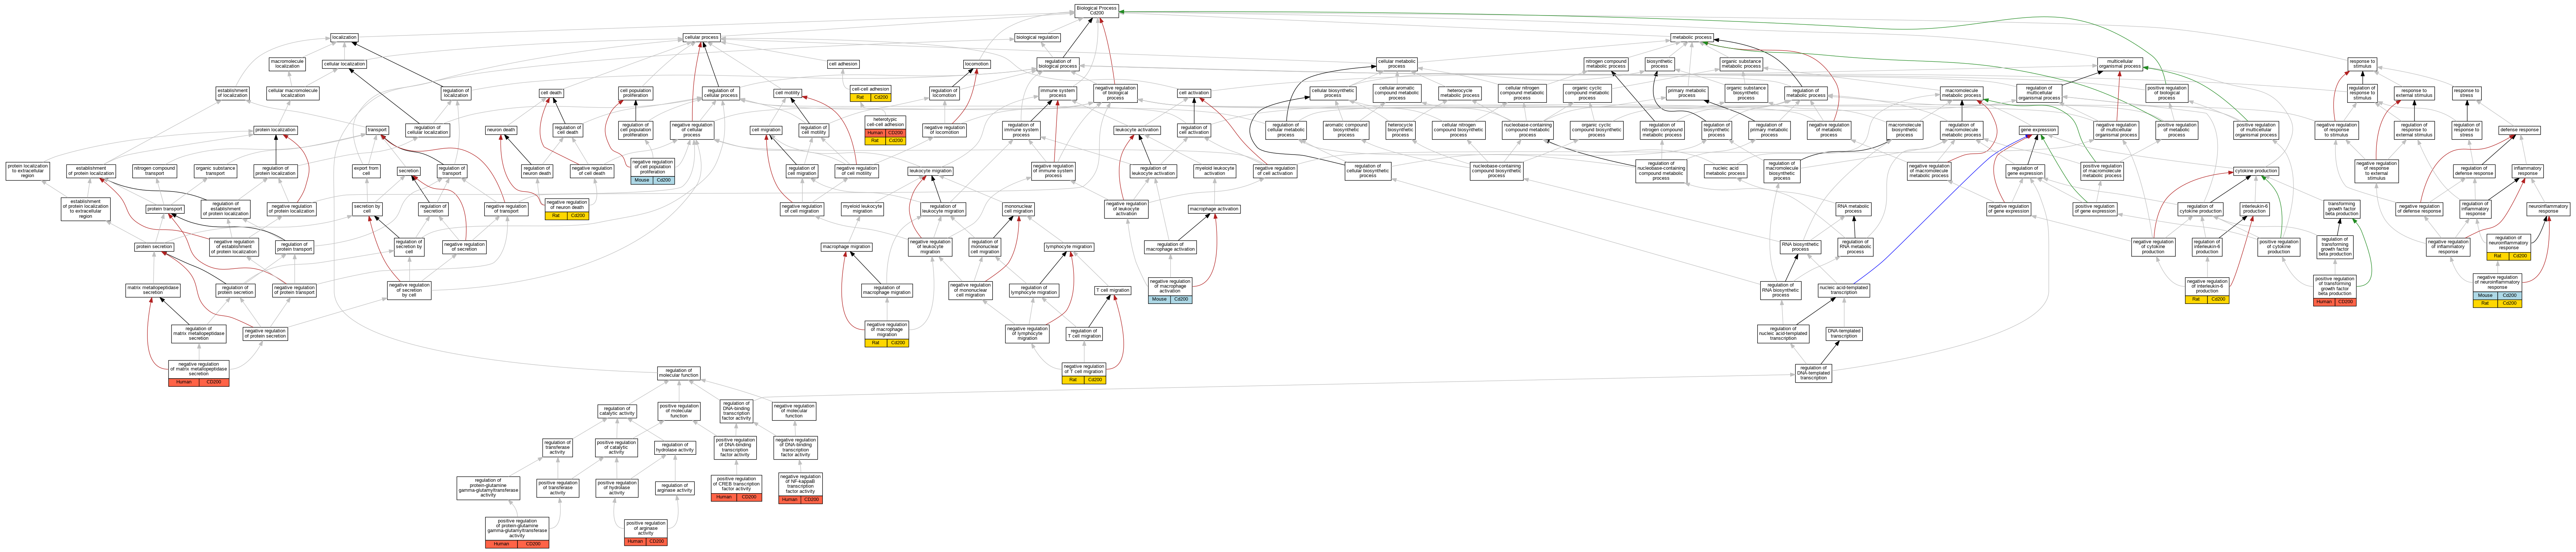Click the node labeled exactly 'secretion'

tap(409, 171)
